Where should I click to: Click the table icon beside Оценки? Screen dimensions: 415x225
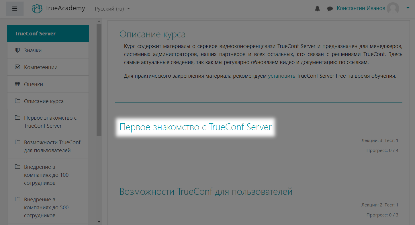[17, 84]
